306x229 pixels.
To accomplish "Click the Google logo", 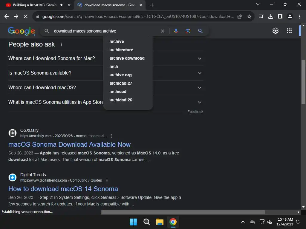I will (22, 31).
